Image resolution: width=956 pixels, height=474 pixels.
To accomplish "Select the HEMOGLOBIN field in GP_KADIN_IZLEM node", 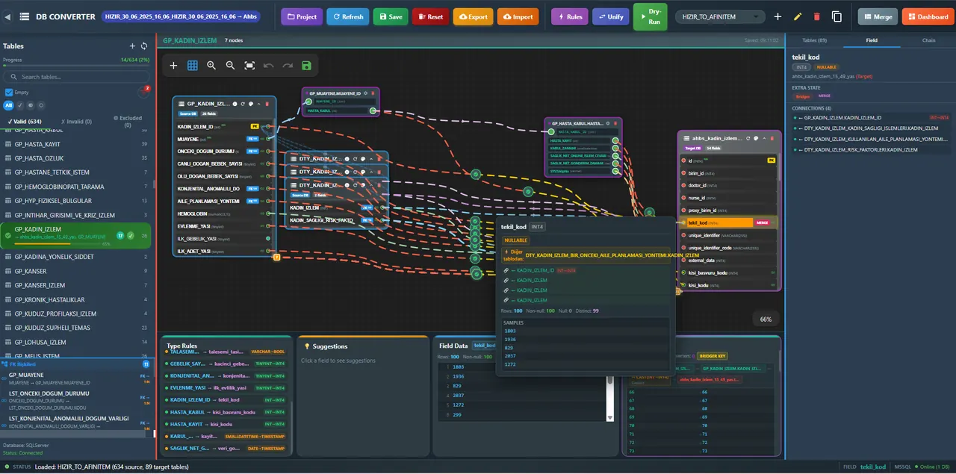I will pyautogui.click(x=223, y=213).
